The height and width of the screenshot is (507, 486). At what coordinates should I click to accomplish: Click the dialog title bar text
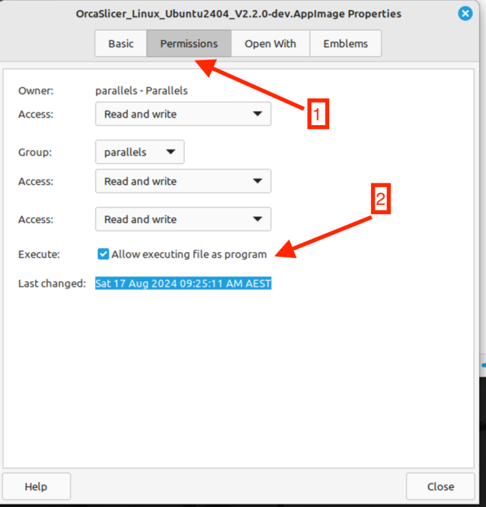pyautogui.click(x=239, y=14)
